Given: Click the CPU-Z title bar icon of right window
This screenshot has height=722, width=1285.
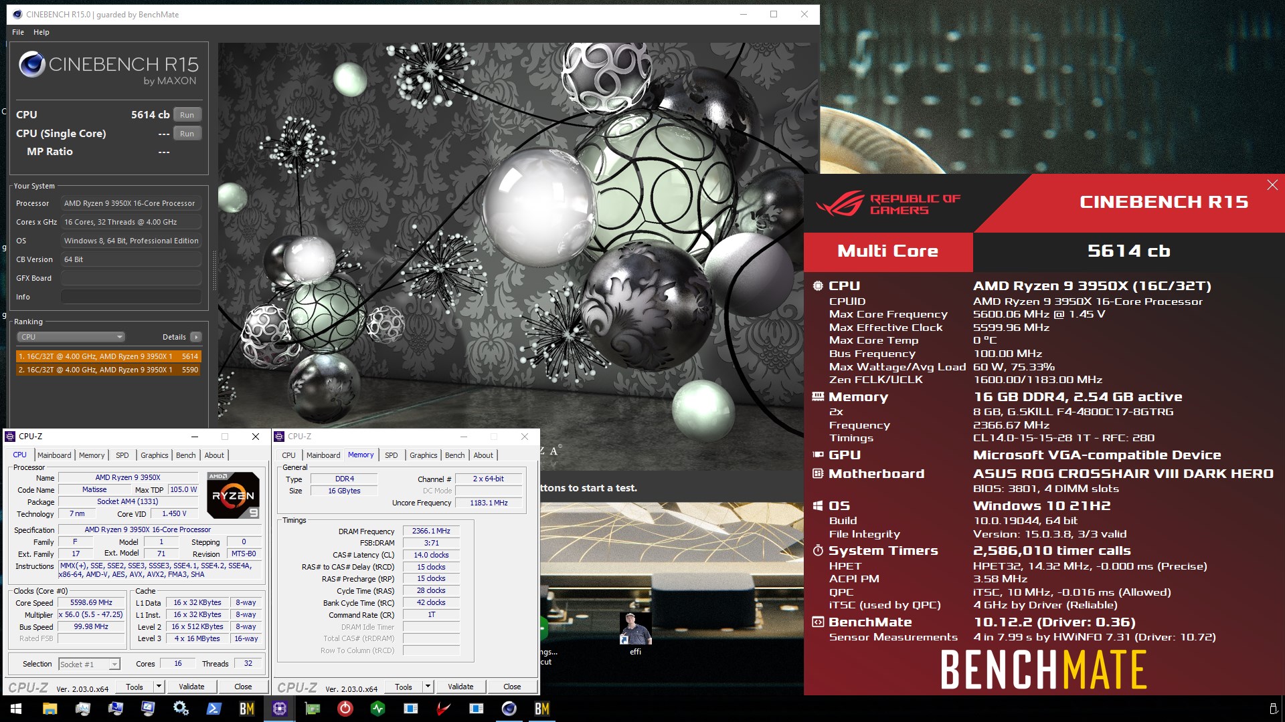Looking at the screenshot, I should pos(280,437).
